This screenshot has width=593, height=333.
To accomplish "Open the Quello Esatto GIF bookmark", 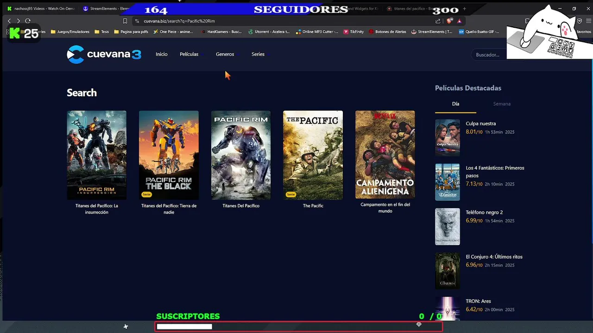I will (x=479, y=32).
